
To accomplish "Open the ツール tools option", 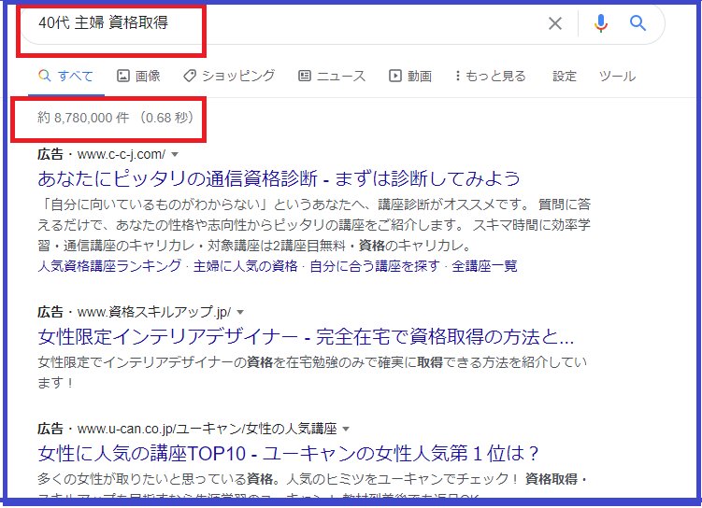I will tap(617, 76).
